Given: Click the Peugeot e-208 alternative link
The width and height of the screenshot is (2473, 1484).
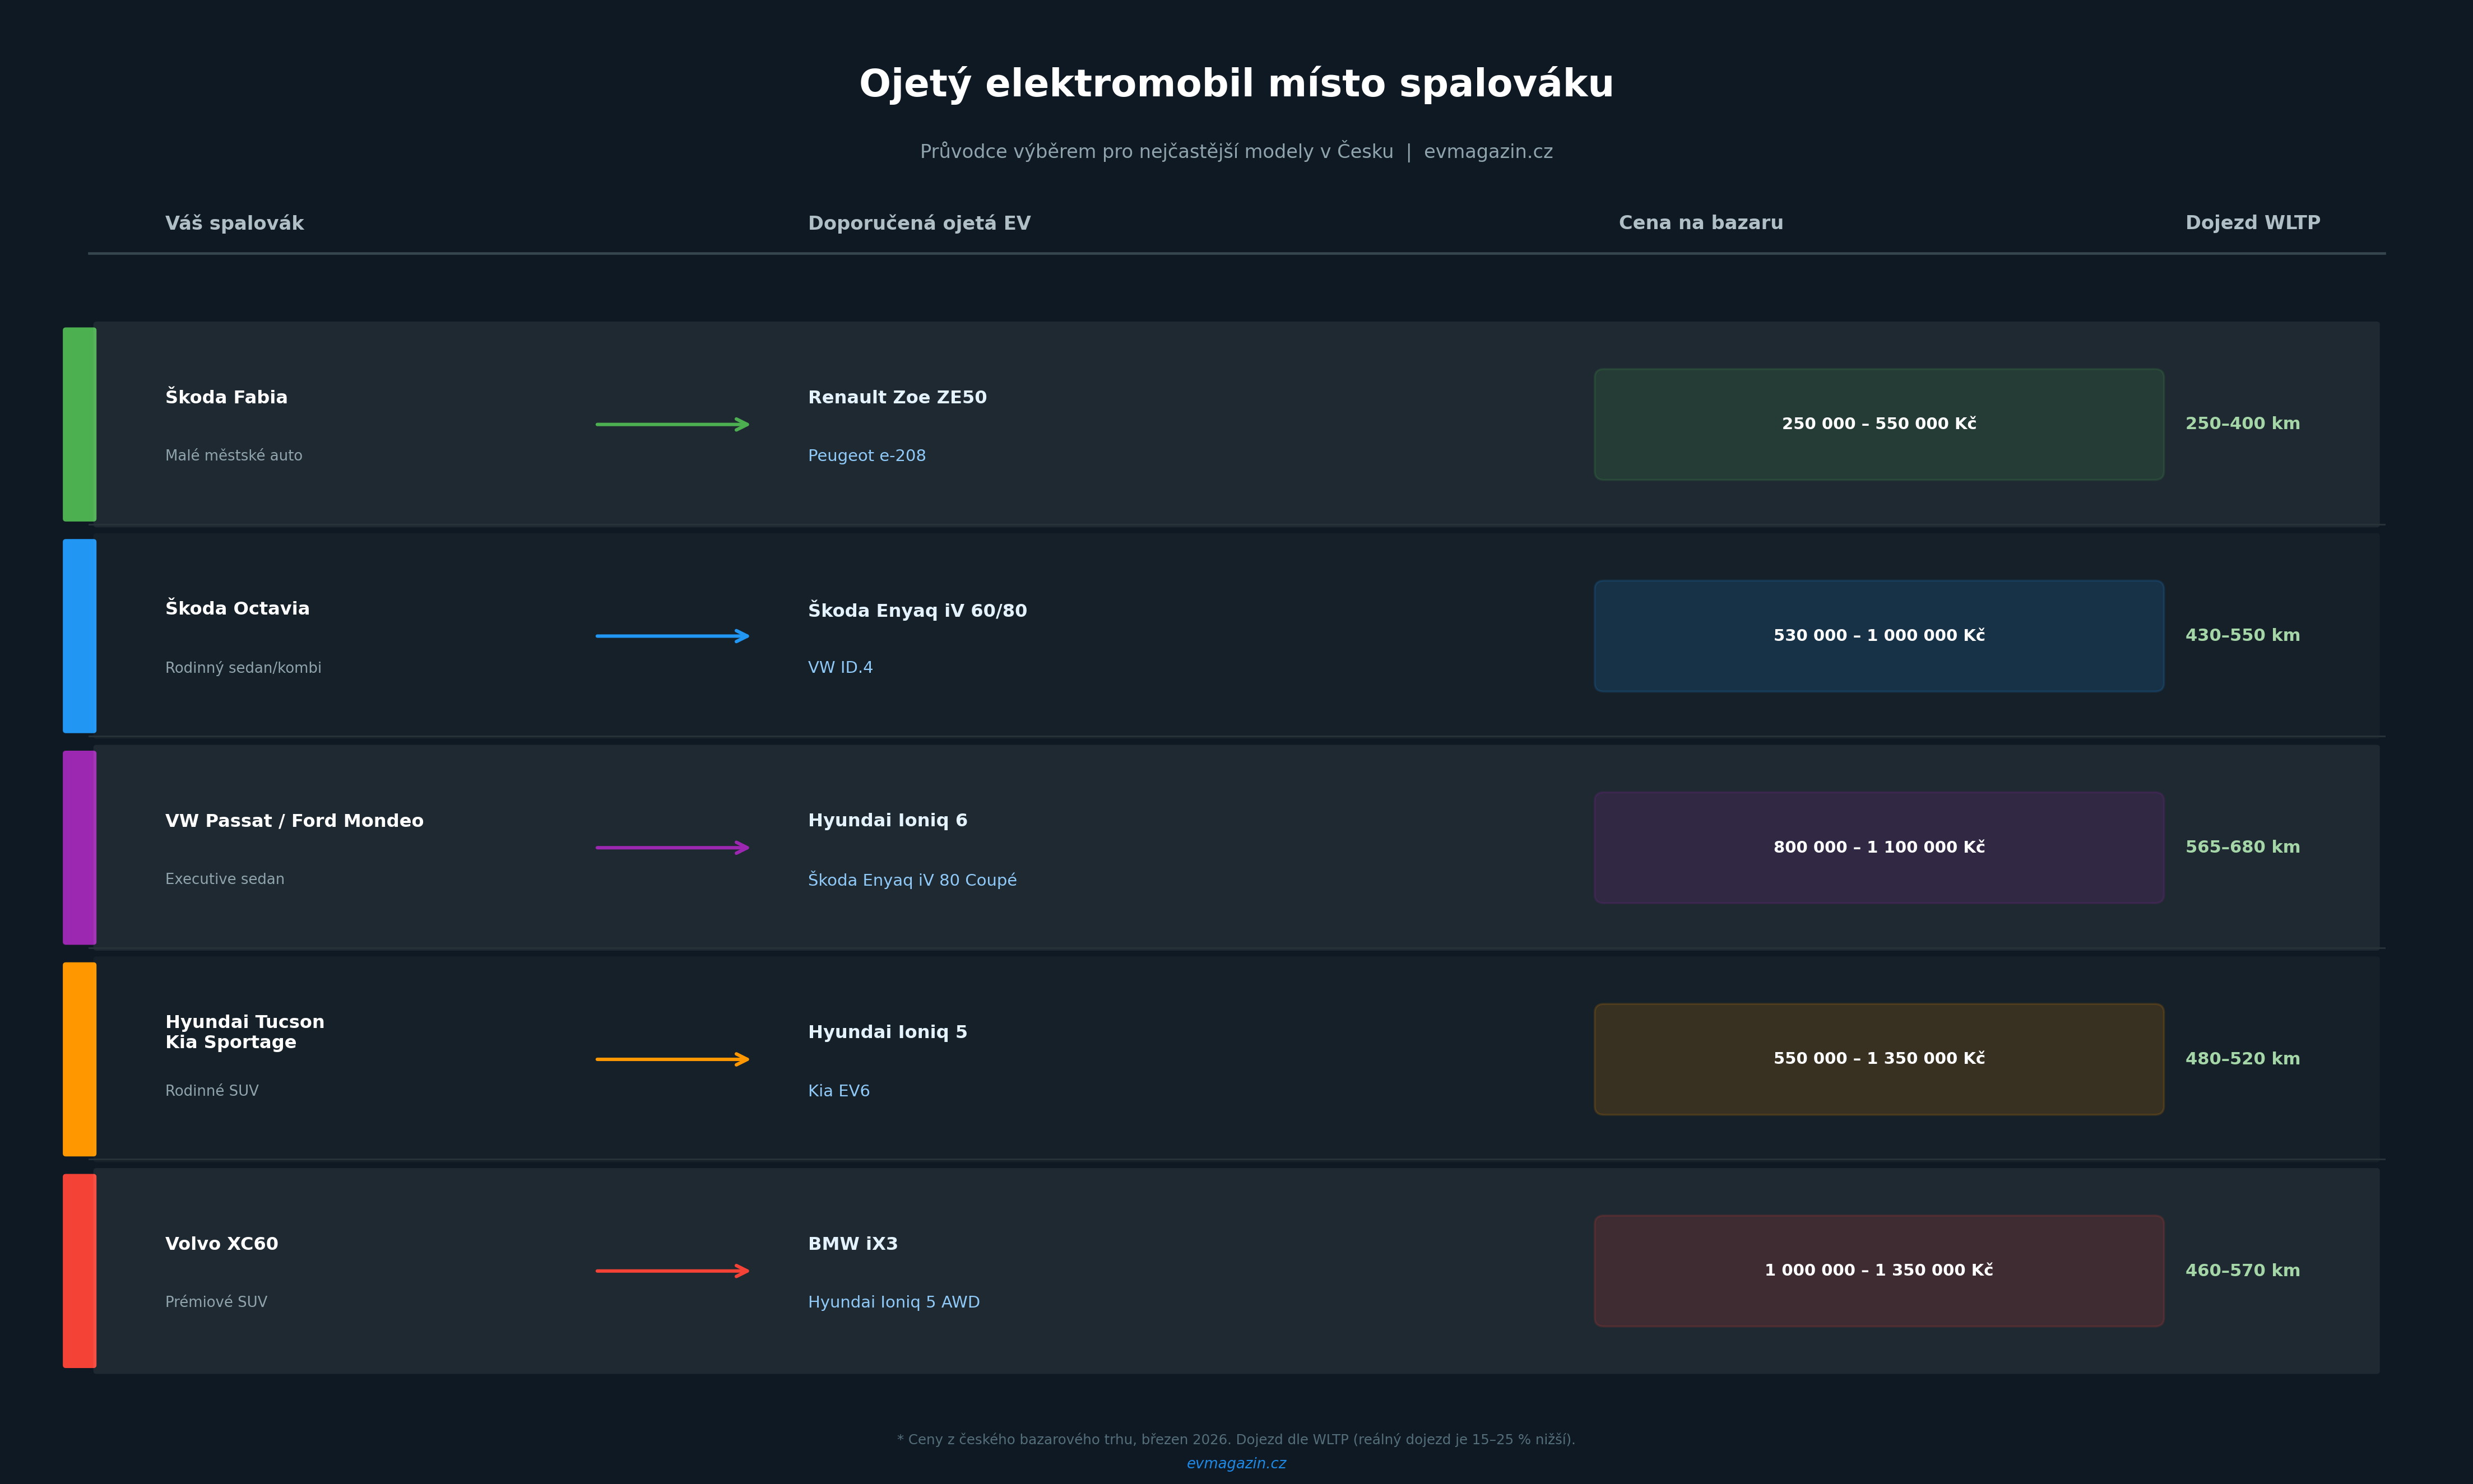Looking at the screenshot, I should [x=866, y=456].
